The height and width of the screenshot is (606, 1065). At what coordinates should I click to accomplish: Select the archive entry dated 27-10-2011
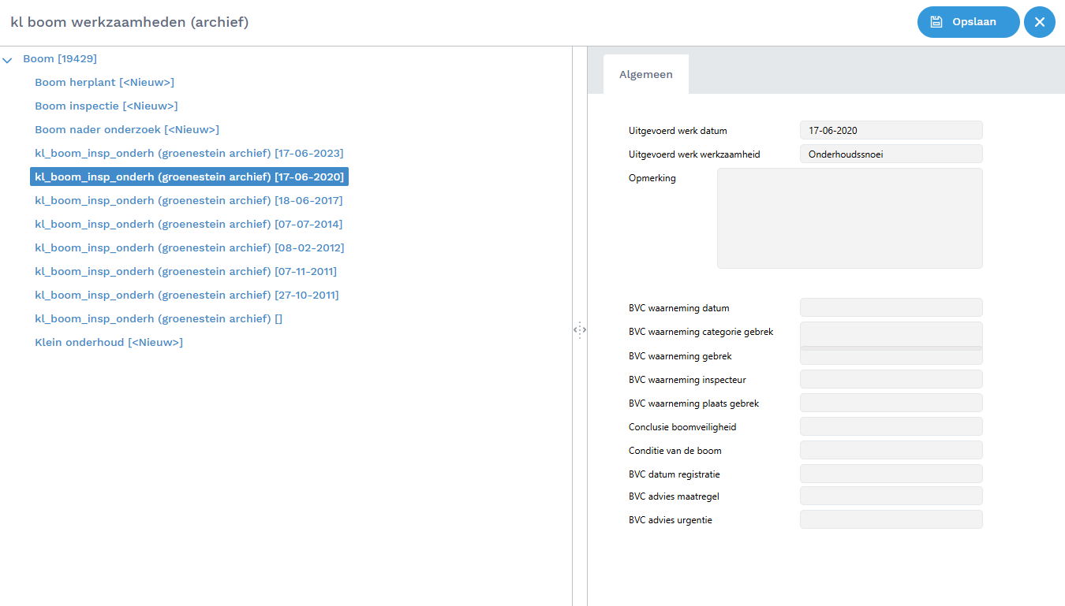(186, 296)
